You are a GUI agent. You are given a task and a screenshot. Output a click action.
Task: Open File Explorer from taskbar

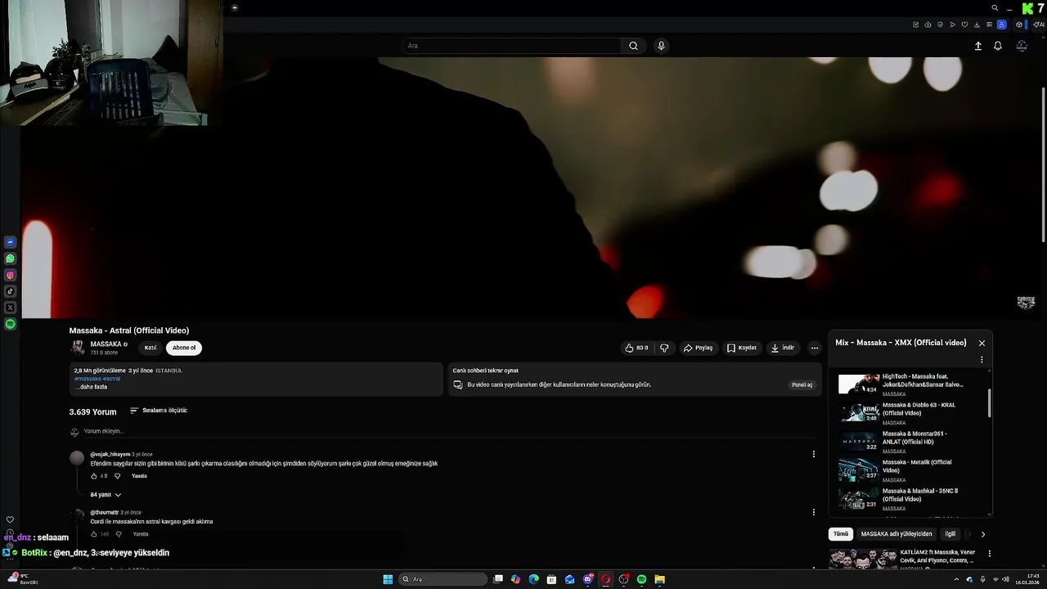(659, 579)
